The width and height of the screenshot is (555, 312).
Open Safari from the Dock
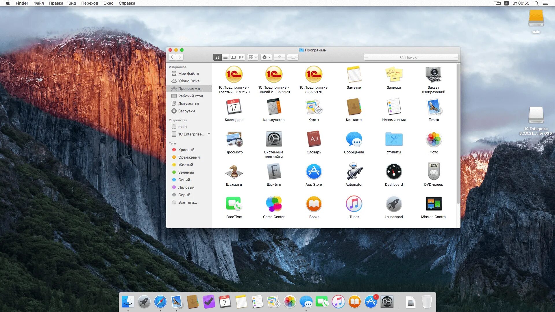point(160,302)
